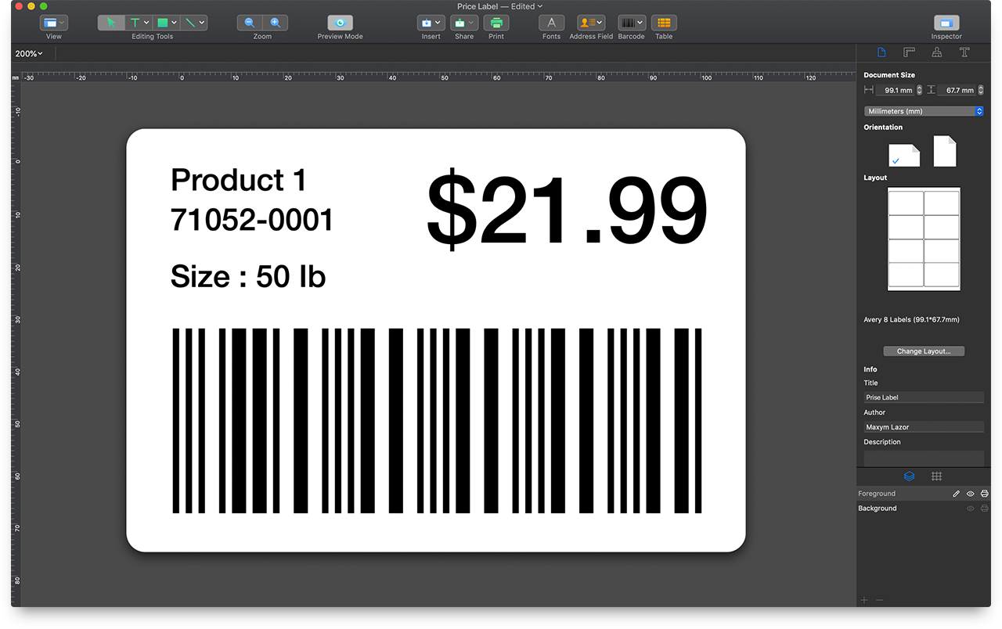
Task: Switch inspector to the Geometry ruler tab
Action: [x=909, y=52]
